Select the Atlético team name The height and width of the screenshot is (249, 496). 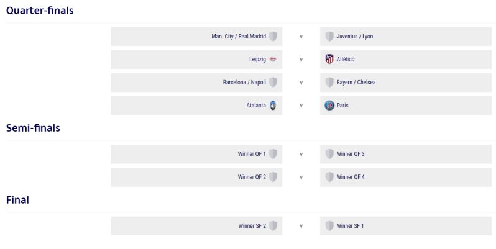346,59
